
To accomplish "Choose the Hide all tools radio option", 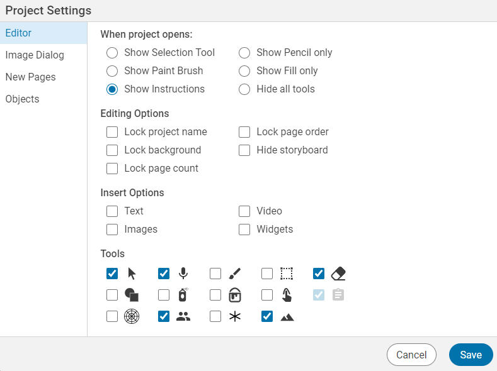I will [x=245, y=89].
